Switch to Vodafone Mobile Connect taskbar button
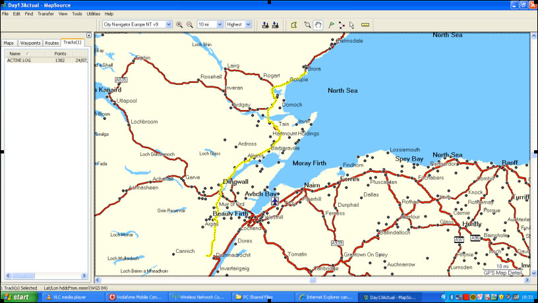 [x=137, y=297]
